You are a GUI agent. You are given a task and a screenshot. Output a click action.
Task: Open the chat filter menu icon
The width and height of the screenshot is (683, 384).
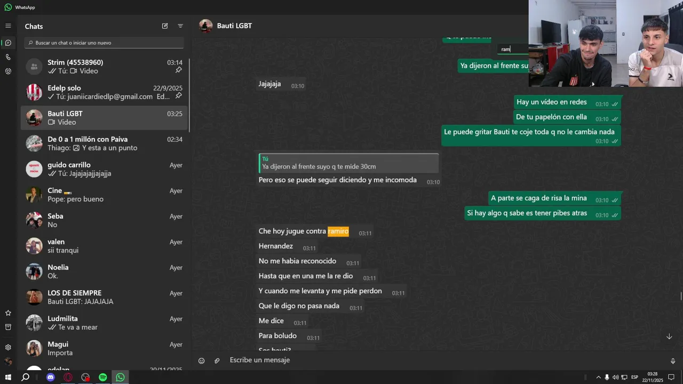[180, 26]
